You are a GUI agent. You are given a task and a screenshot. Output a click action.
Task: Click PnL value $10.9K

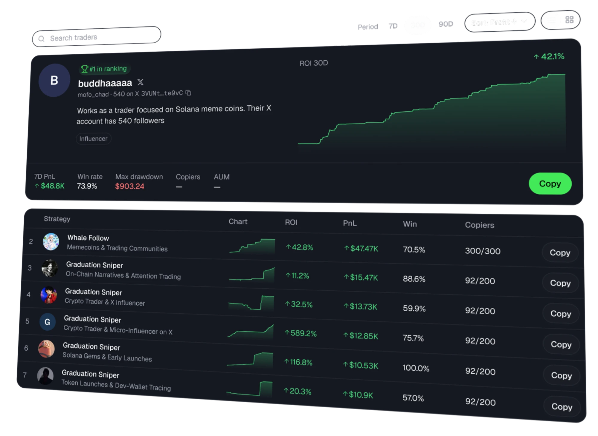coord(358,395)
